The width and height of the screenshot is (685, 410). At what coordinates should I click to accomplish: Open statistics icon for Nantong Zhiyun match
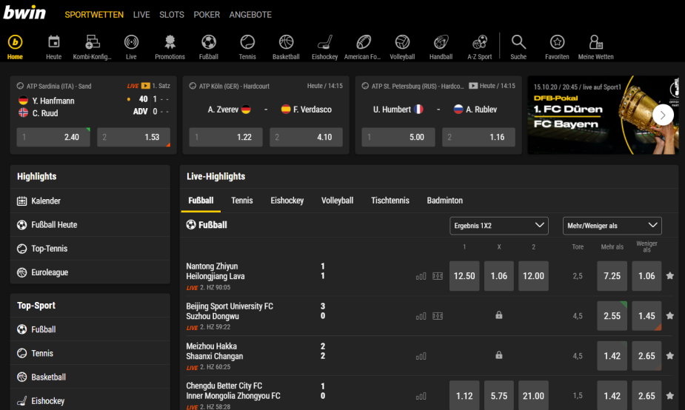[421, 276]
